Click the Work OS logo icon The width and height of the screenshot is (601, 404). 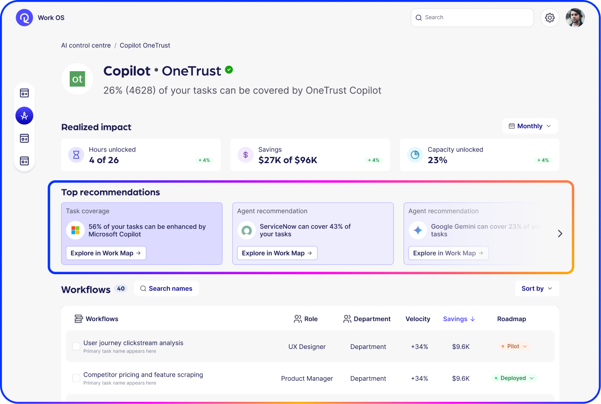(x=24, y=18)
